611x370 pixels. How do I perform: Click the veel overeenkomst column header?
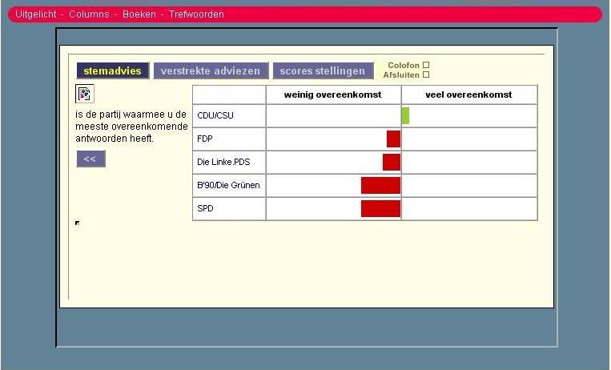point(468,95)
